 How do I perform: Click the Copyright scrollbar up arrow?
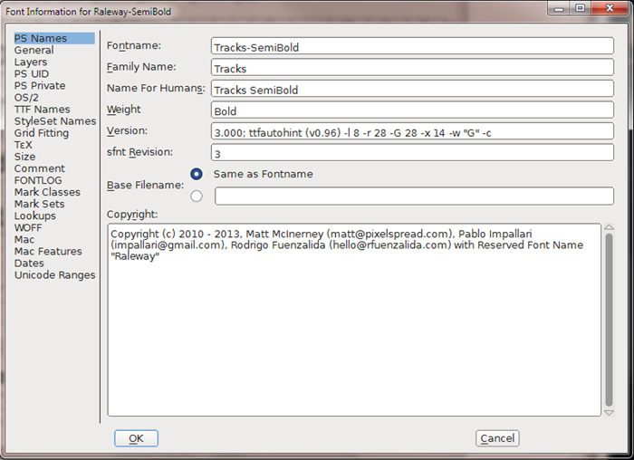[609, 227]
